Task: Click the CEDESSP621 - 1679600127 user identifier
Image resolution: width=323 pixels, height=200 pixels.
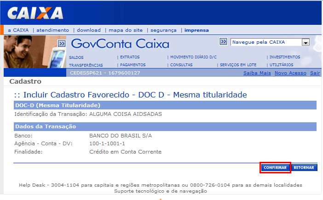Action: tap(105, 73)
